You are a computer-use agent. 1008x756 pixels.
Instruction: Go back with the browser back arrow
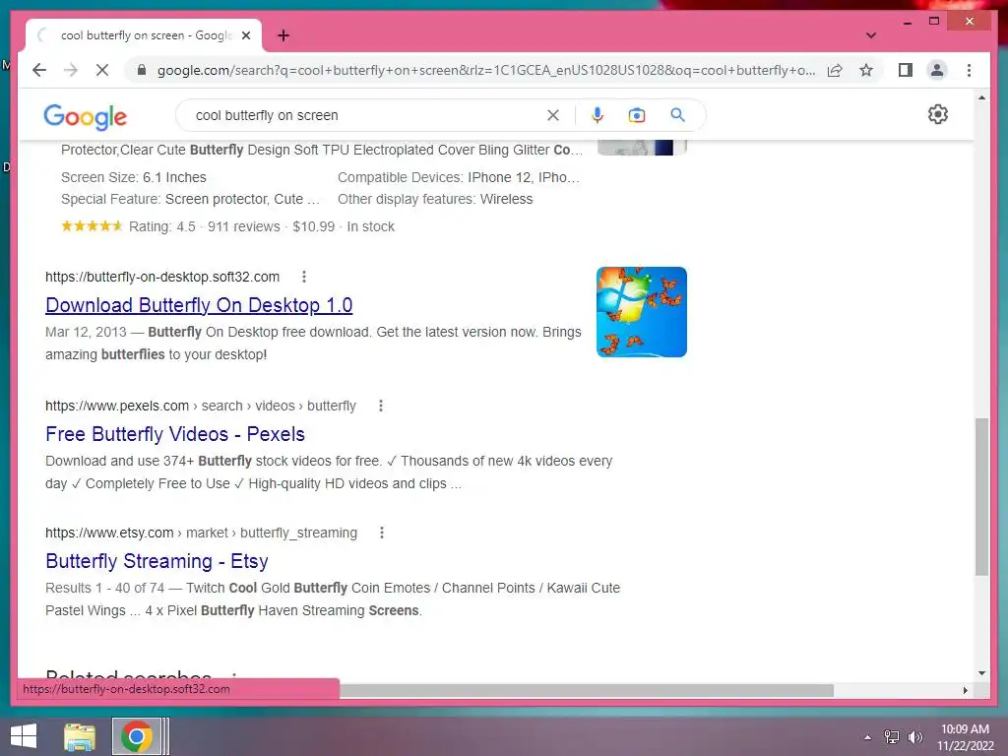click(x=39, y=70)
